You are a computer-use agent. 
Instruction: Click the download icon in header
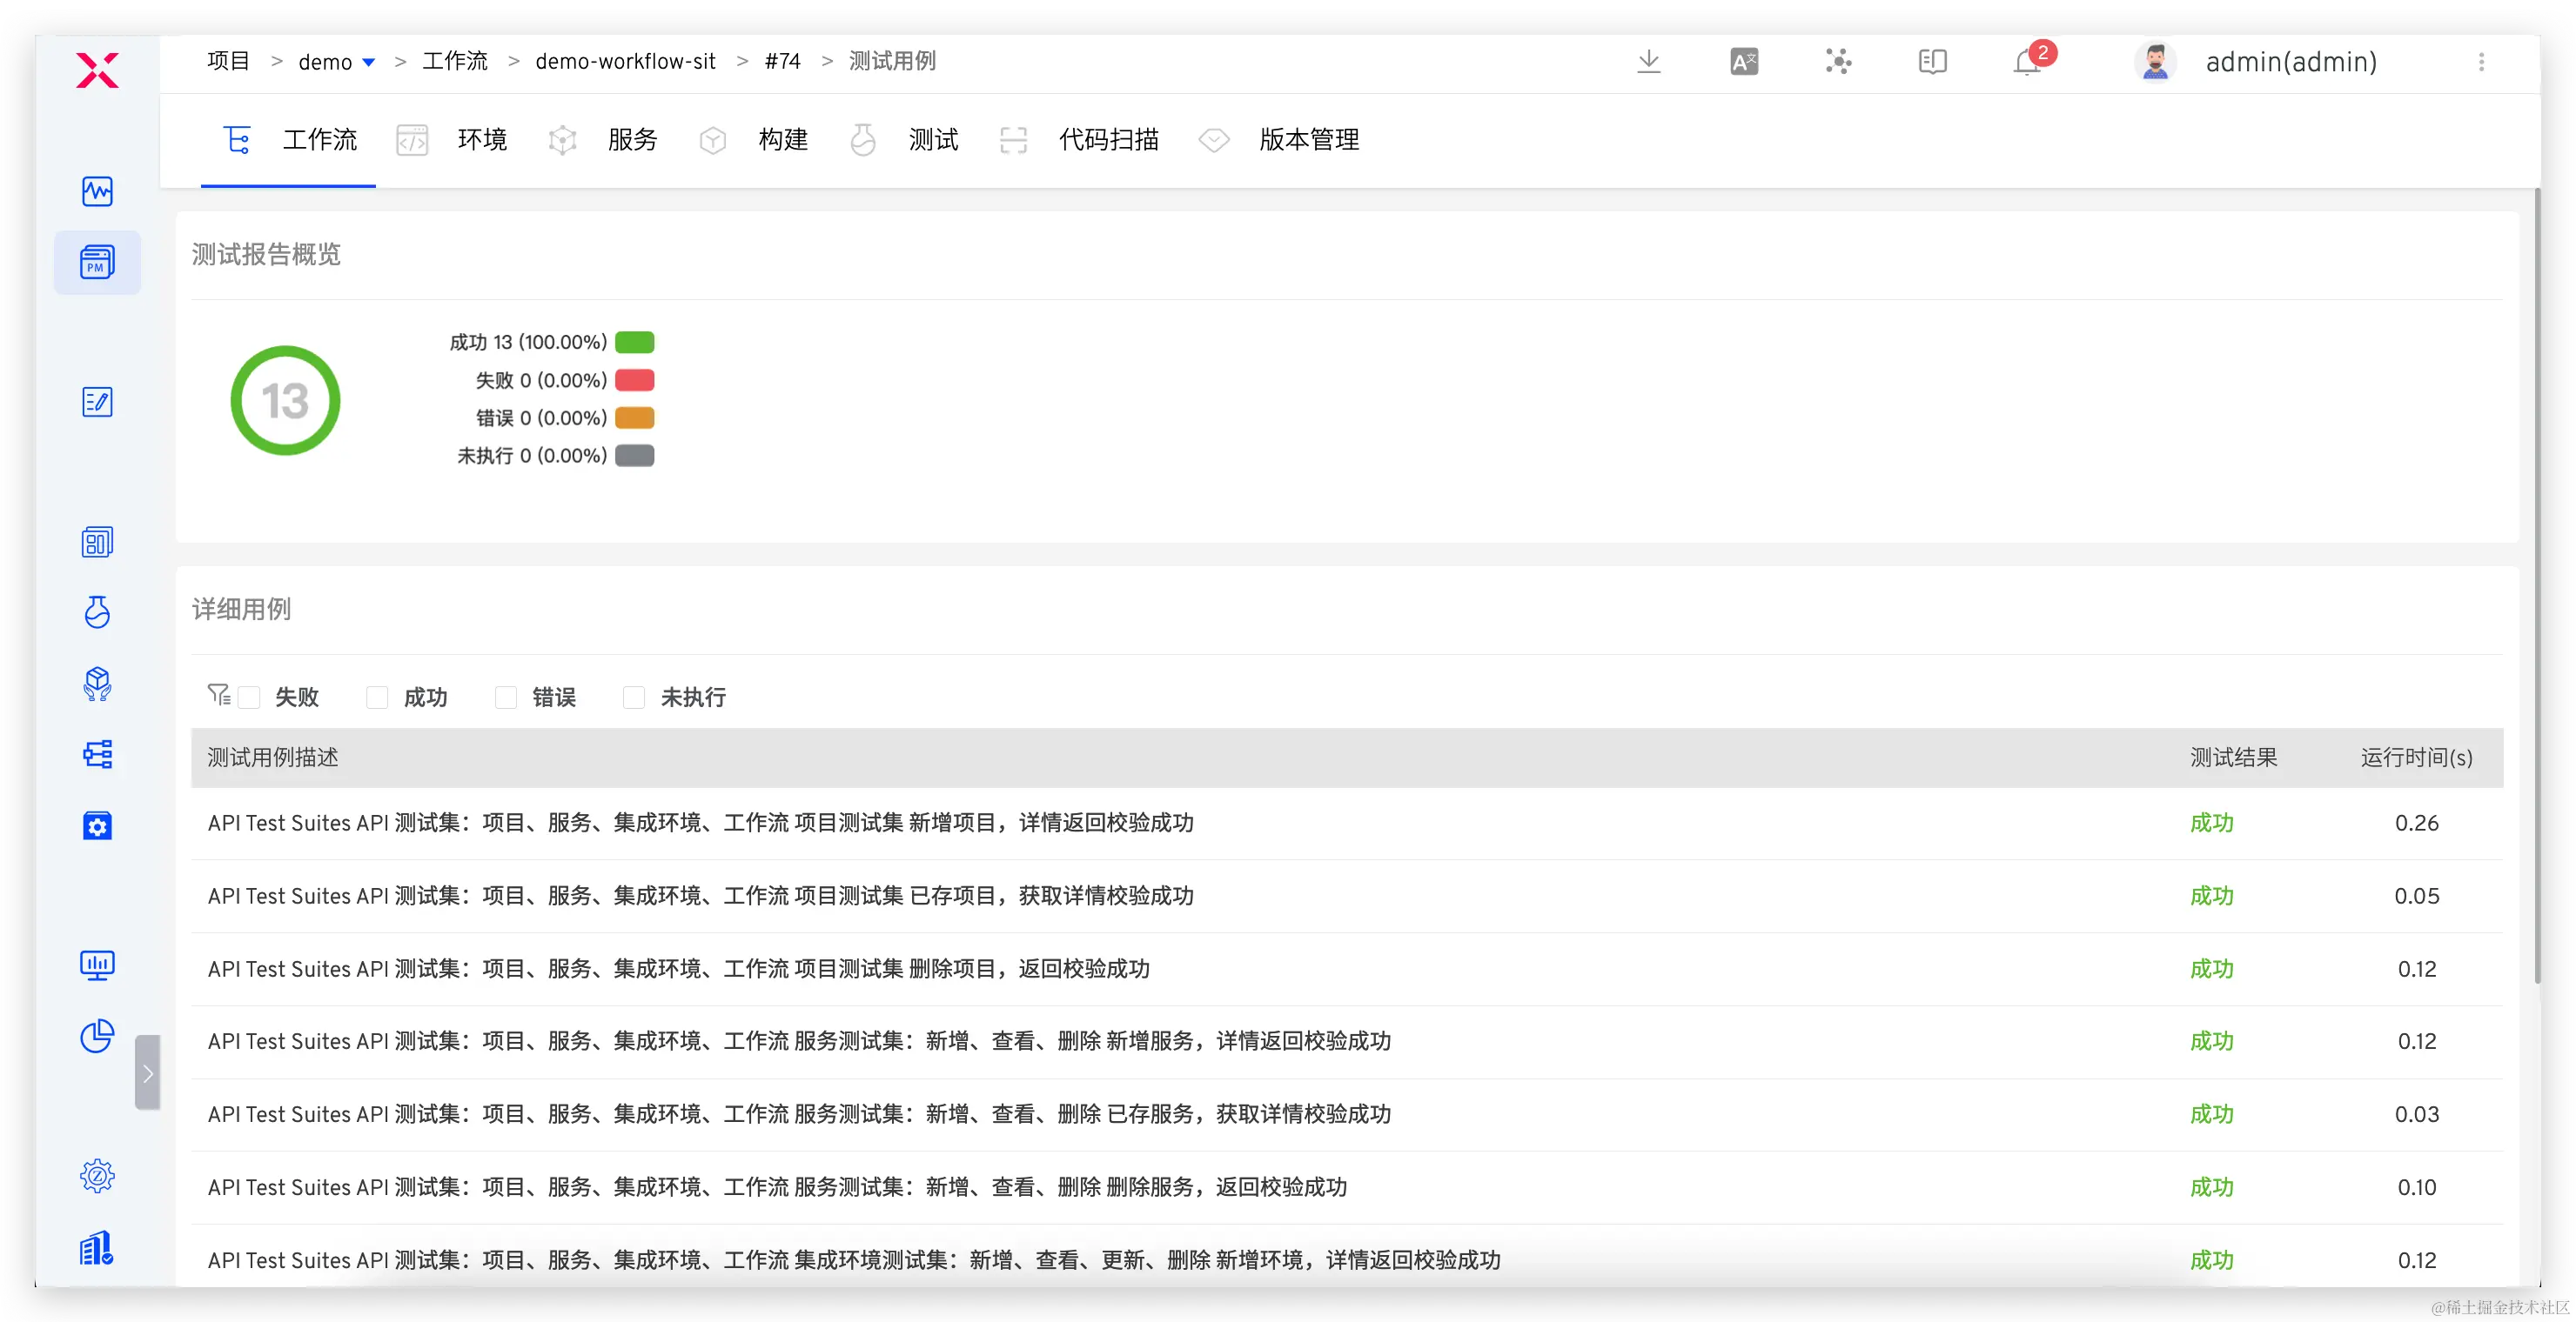(x=1649, y=62)
